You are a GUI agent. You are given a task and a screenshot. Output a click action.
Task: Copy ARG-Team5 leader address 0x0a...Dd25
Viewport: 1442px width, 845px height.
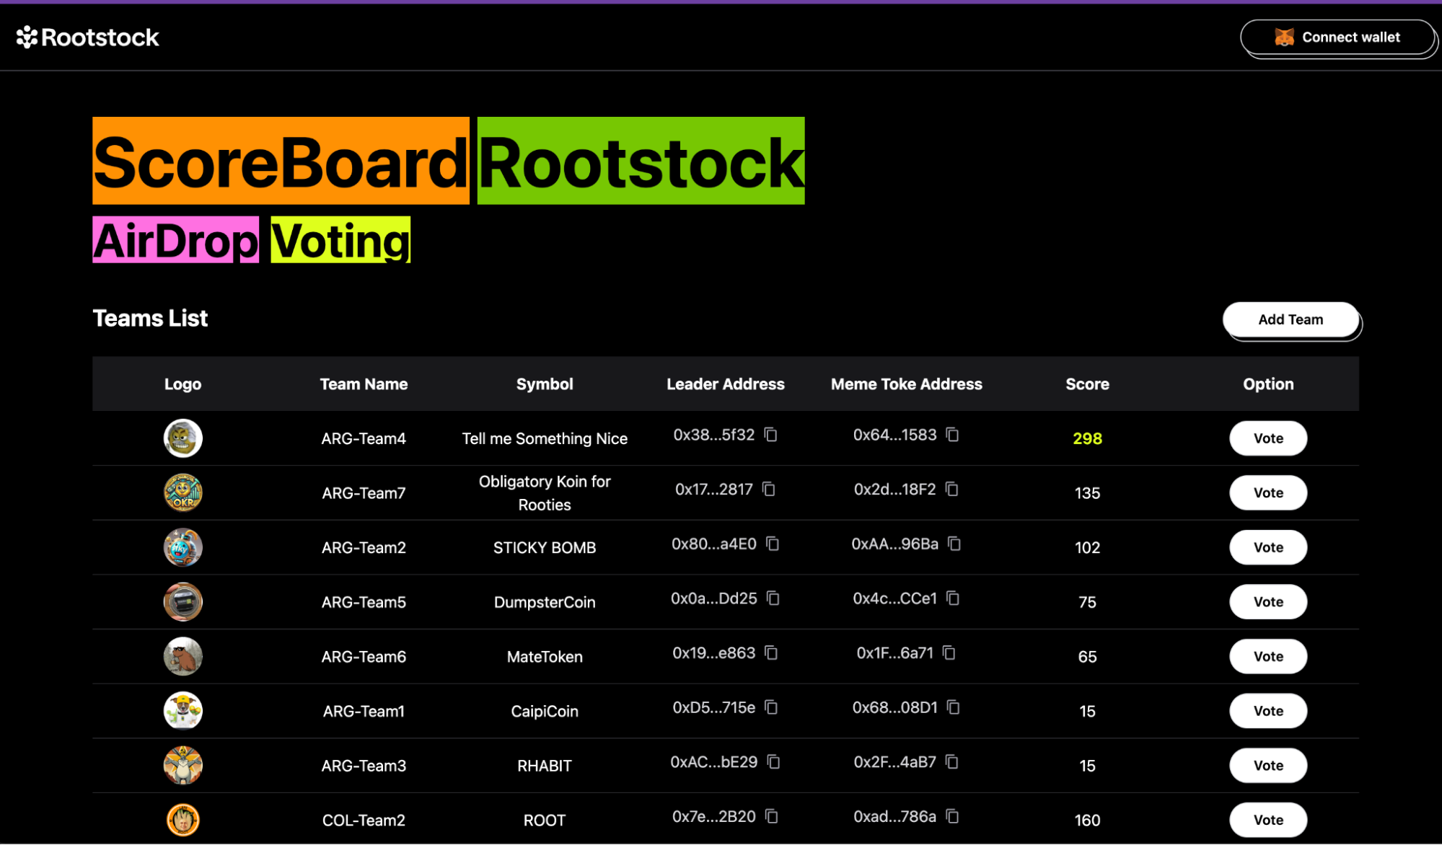coord(773,598)
